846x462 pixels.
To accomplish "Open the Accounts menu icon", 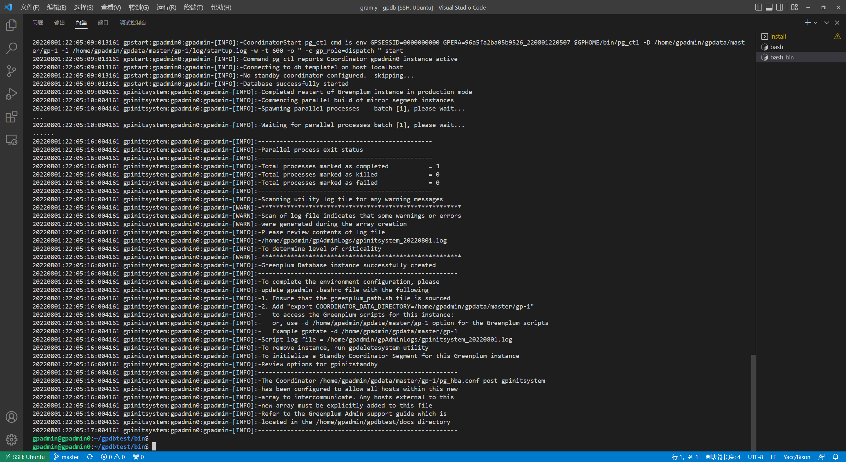I will (x=11, y=417).
